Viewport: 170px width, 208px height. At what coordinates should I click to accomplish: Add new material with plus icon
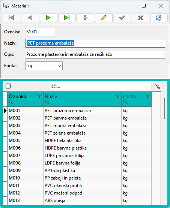85,18
